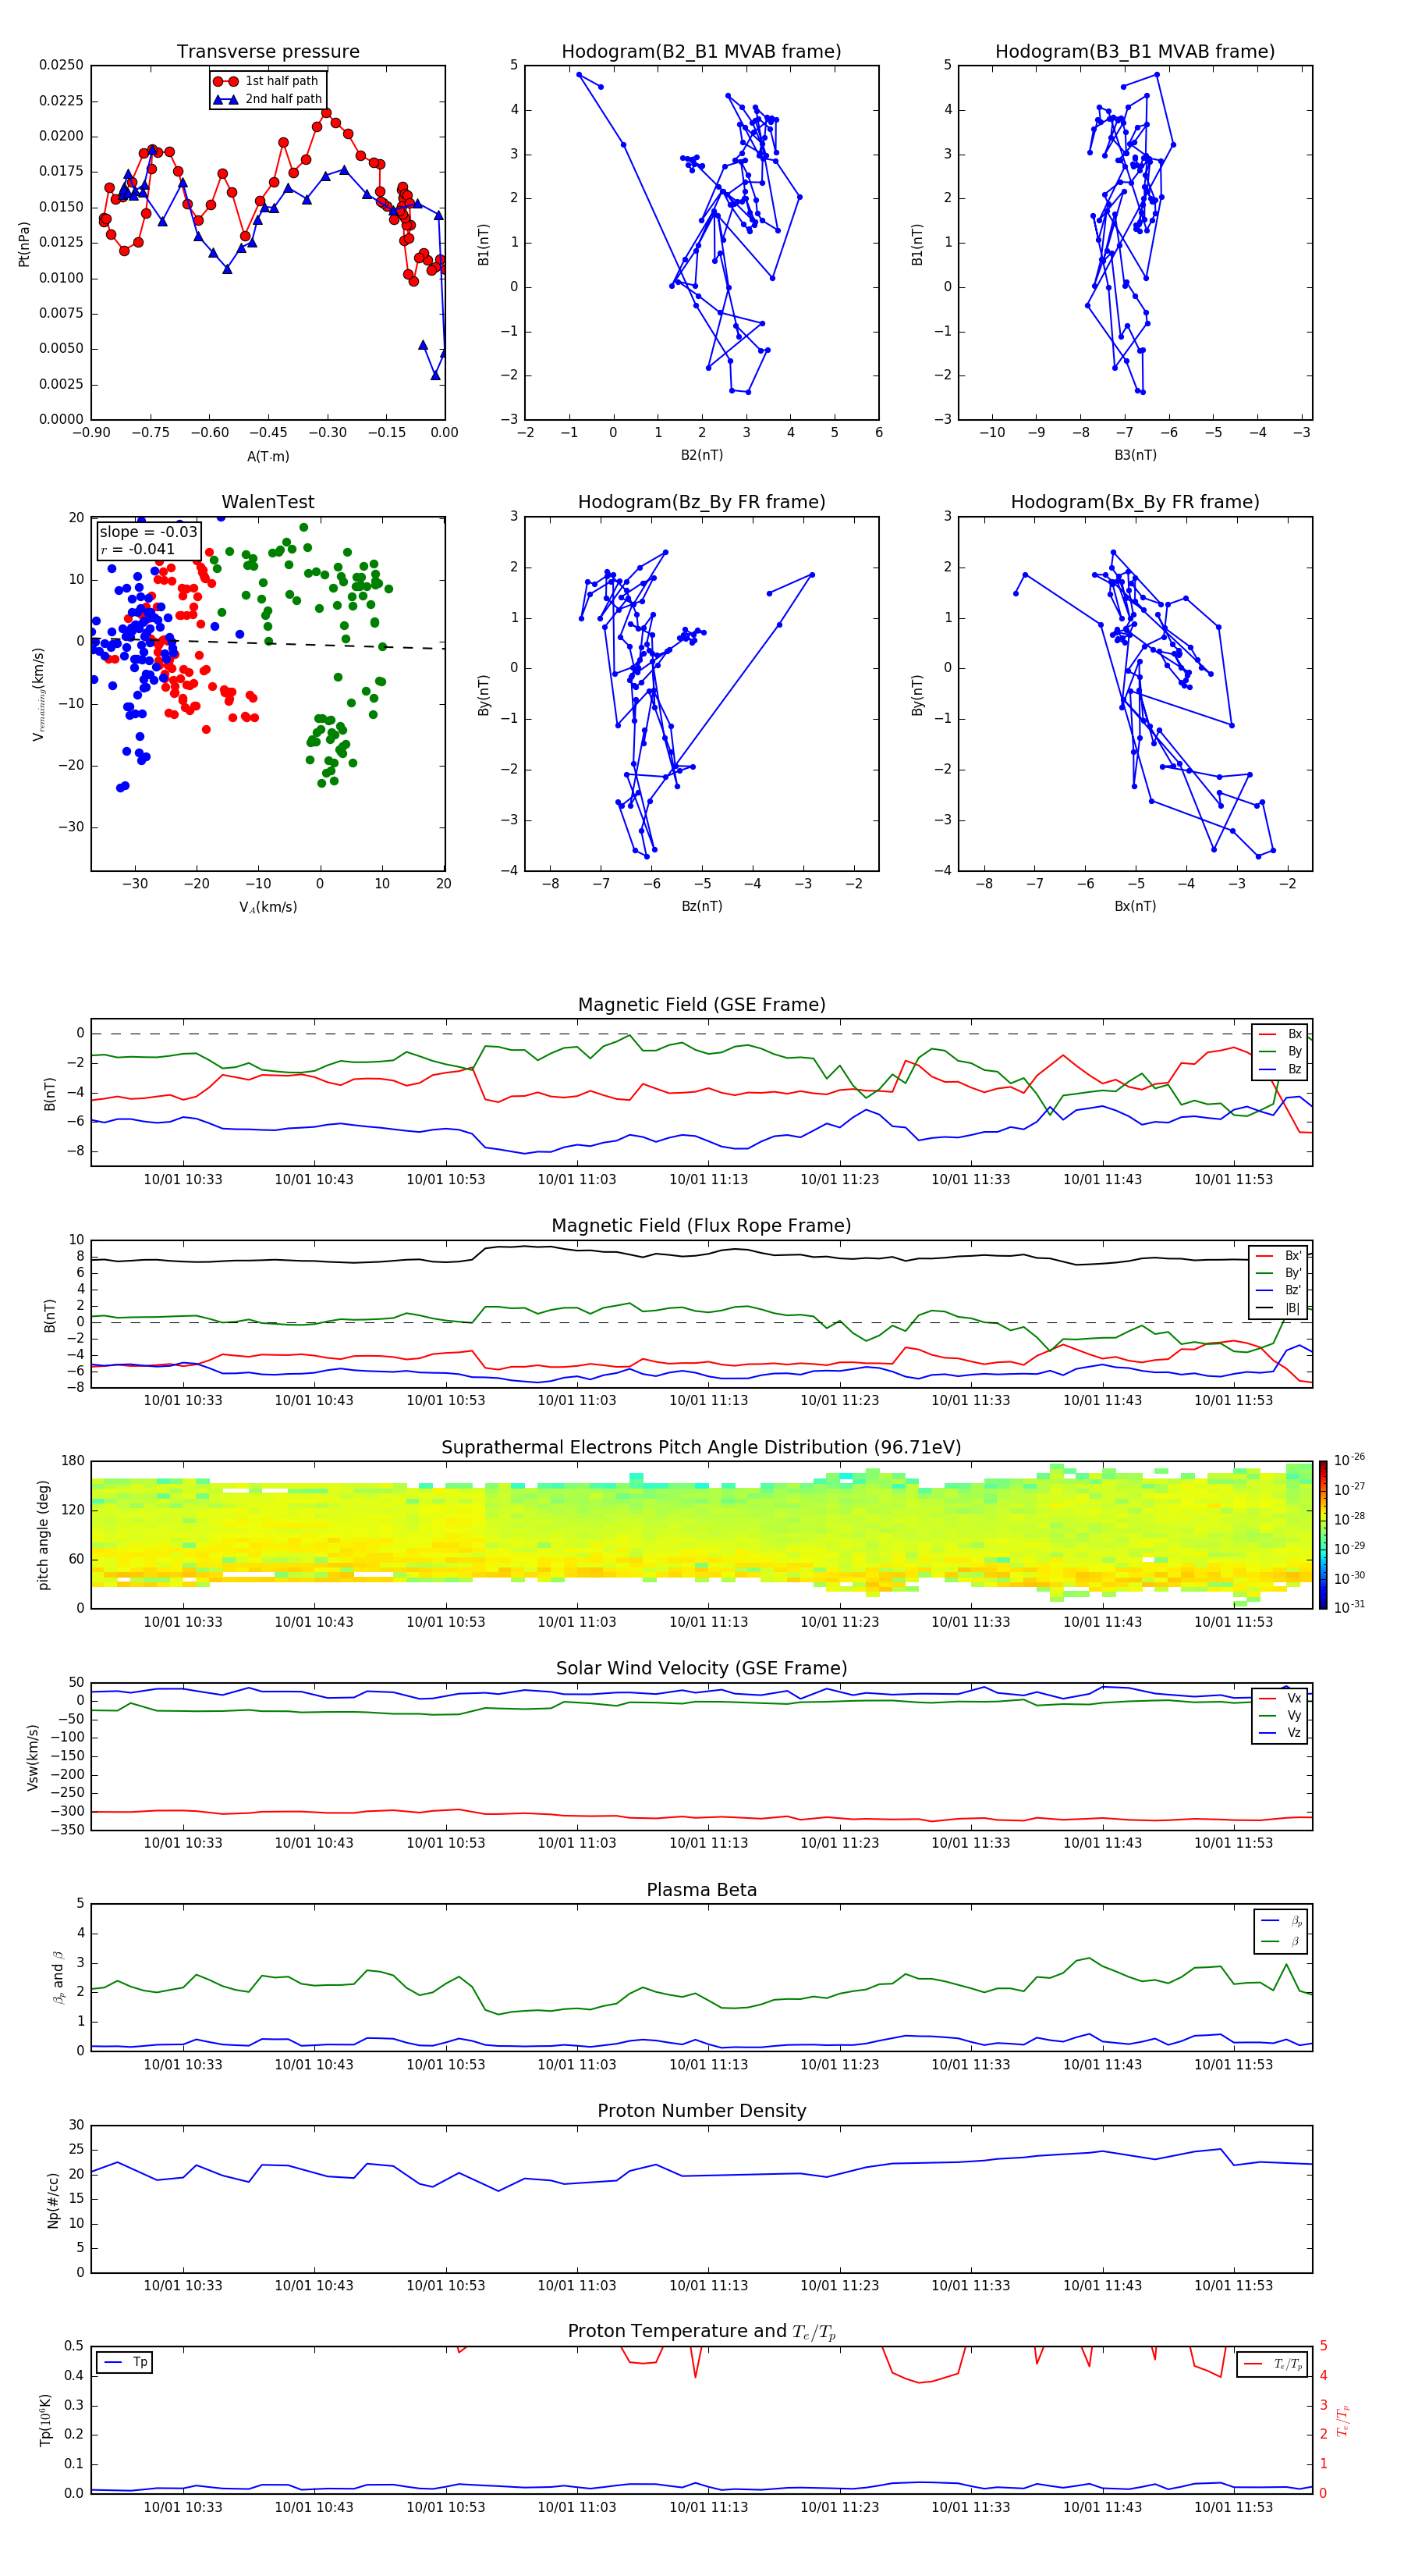Click the 'Magnetic Field (GSE Frame)' title
Image resolution: width=1404 pixels, height=2576 pixels.
pos(701,1005)
